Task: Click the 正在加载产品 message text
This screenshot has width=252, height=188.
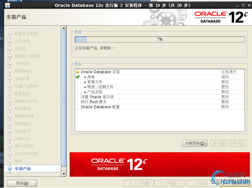Action: [94, 48]
